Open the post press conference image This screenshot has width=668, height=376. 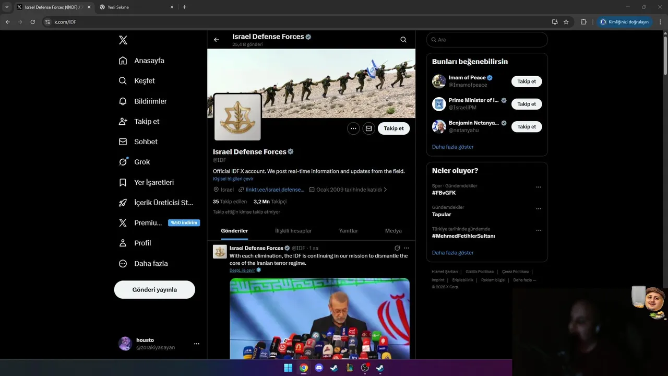tap(319, 319)
